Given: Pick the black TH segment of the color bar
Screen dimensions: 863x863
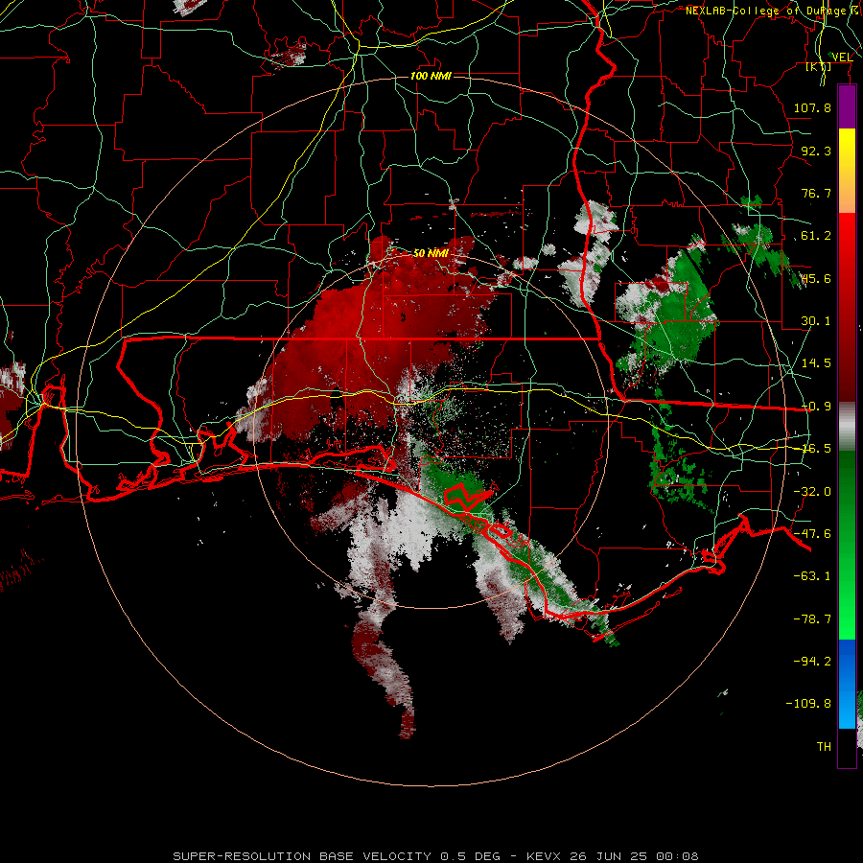Looking at the screenshot, I should [847, 747].
